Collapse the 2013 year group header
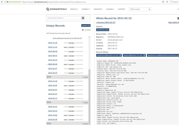The height and width of the screenshot is (125, 179). [67, 102]
